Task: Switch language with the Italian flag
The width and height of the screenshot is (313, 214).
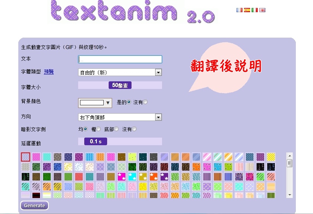Action: [x=255, y=10]
